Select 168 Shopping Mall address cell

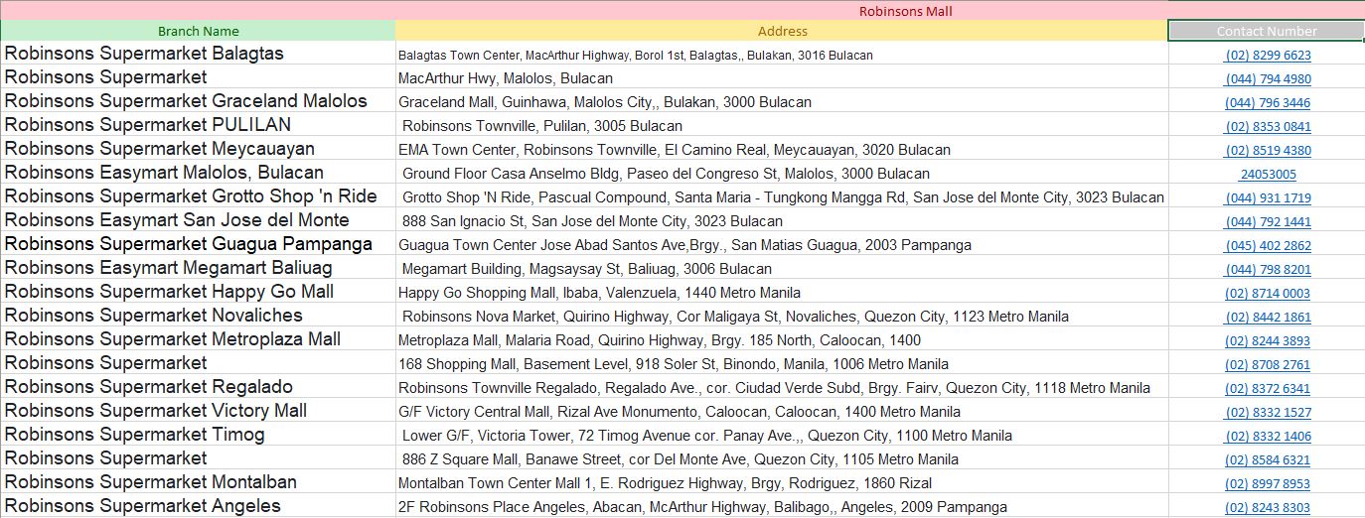pyautogui.click(x=782, y=363)
